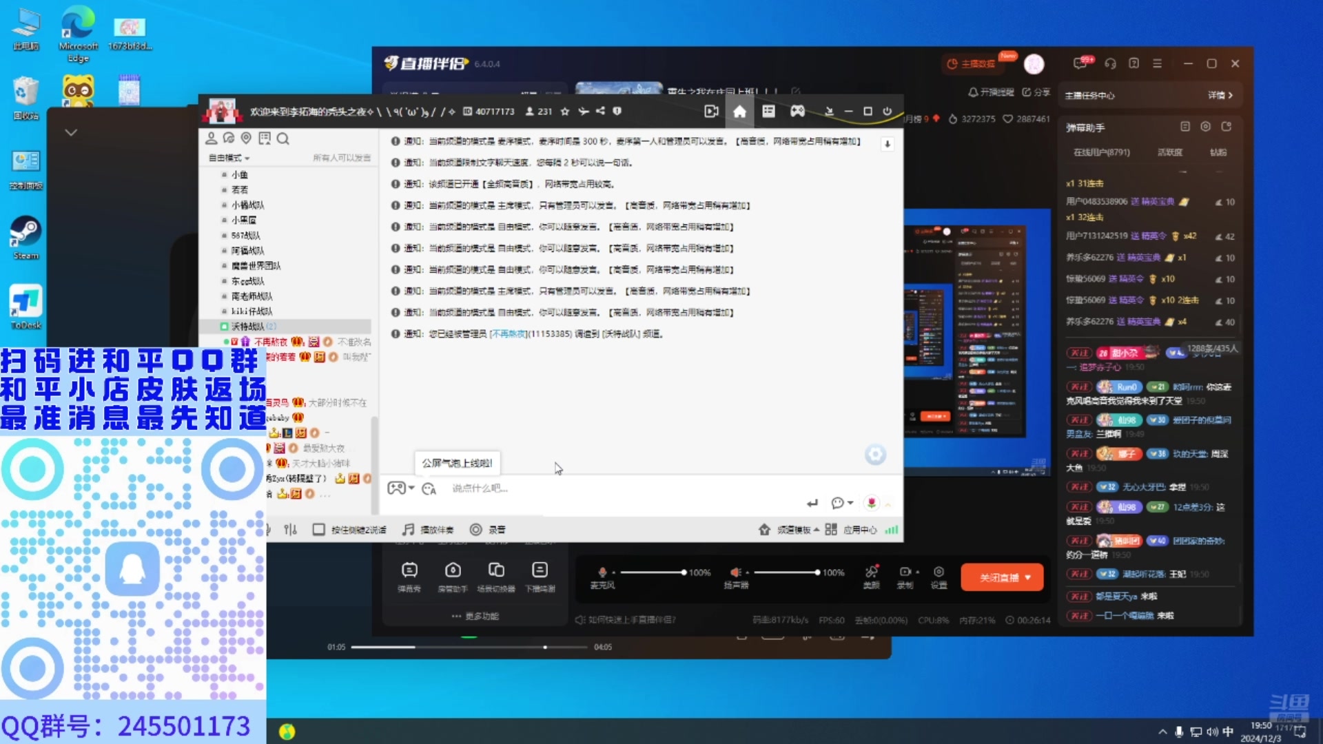Collapse the chevron arrow on dark left panel
The image size is (1323, 744).
(x=71, y=132)
